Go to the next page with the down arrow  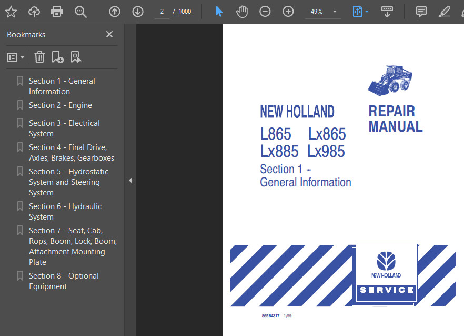(x=138, y=12)
